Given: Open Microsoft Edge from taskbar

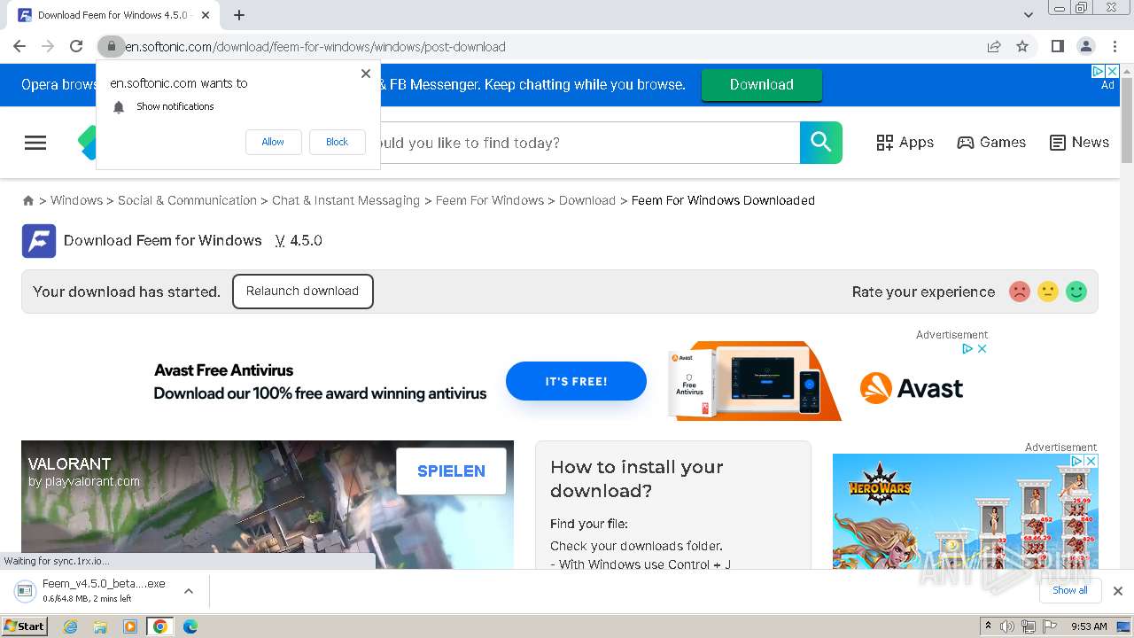Looking at the screenshot, I should pyautogui.click(x=190, y=626).
